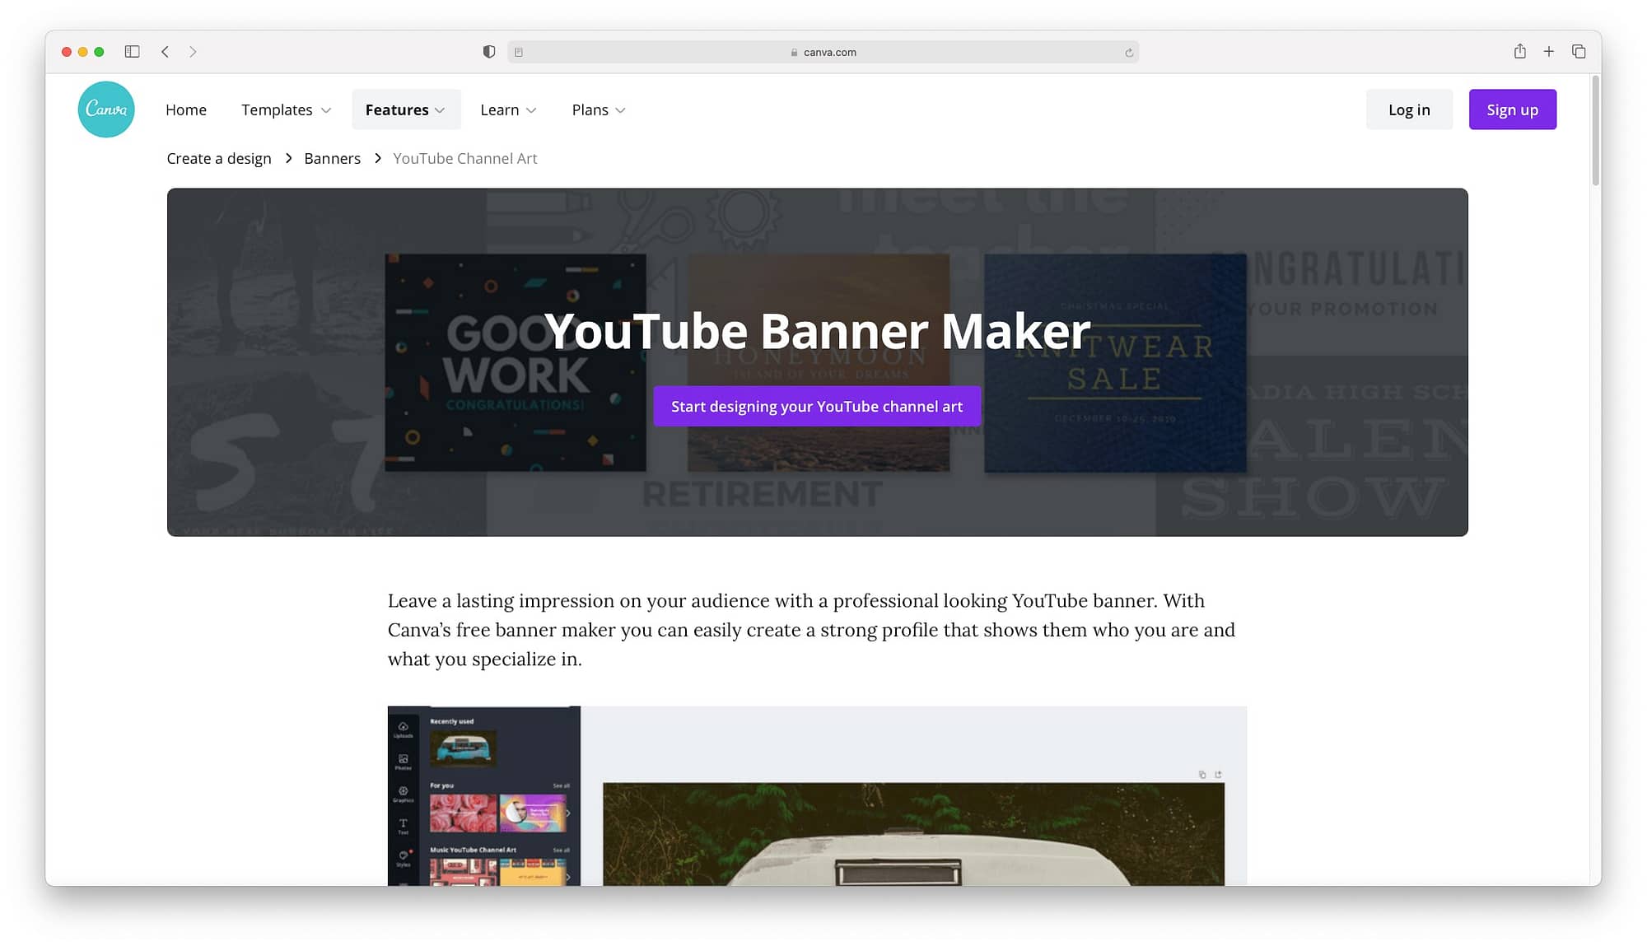Click the forward navigation arrow icon

pos(194,51)
